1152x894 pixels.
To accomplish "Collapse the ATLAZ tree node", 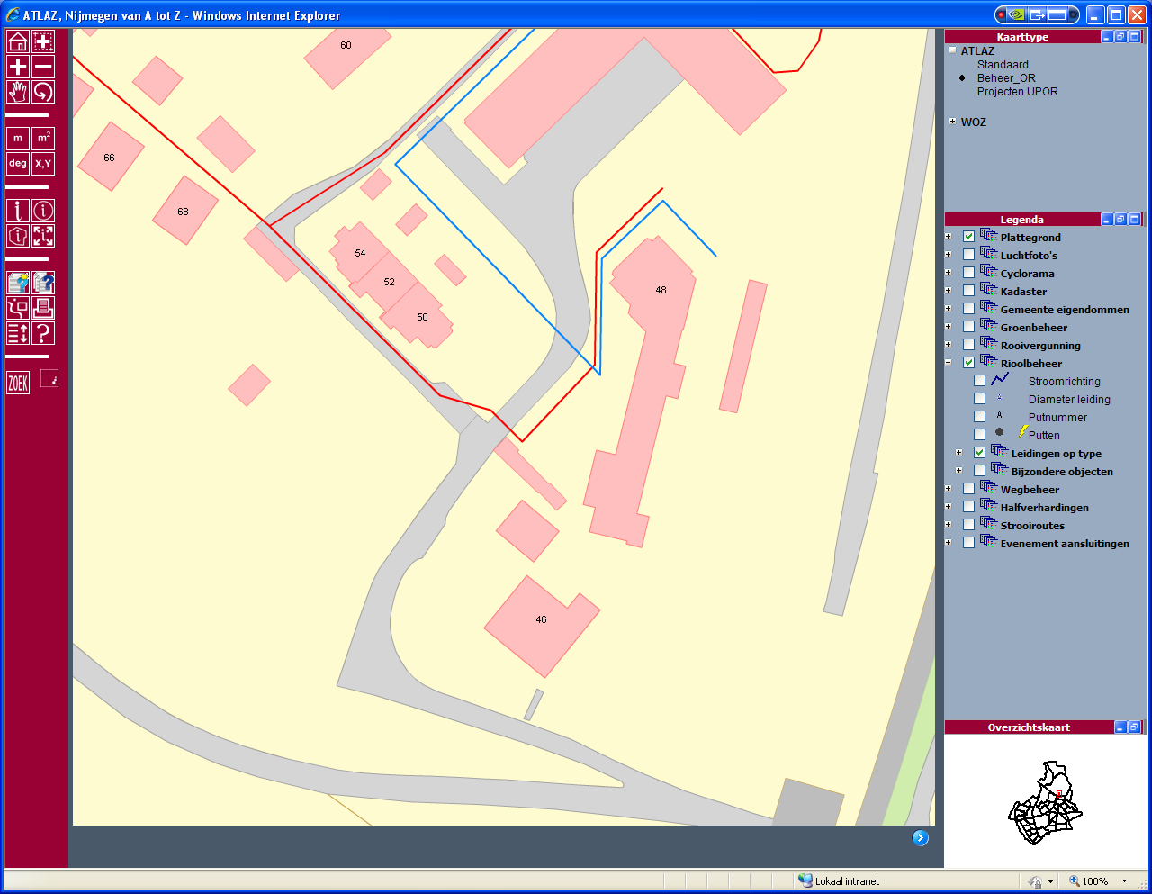I will click(952, 50).
